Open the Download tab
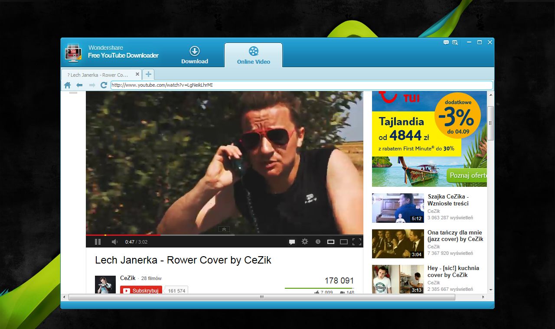Screen dimensions: 555x329 pyautogui.click(x=195, y=55)
